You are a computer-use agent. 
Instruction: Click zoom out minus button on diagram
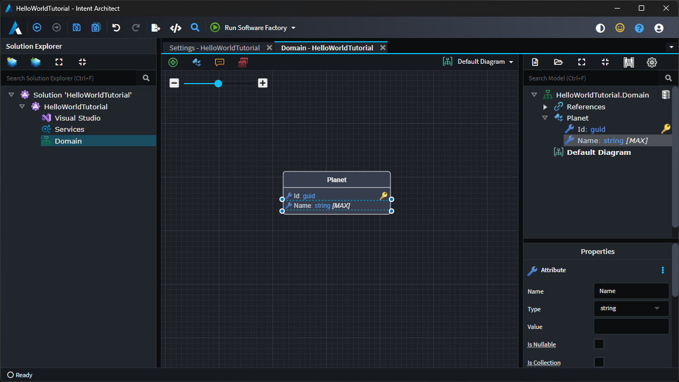tap(174, 83)
